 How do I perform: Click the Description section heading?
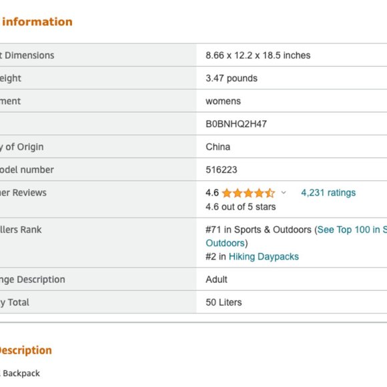(x=25, y=350)
